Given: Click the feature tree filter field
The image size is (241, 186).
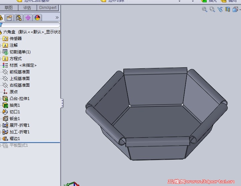Looking at the screenshot, I should coord(31,25).
